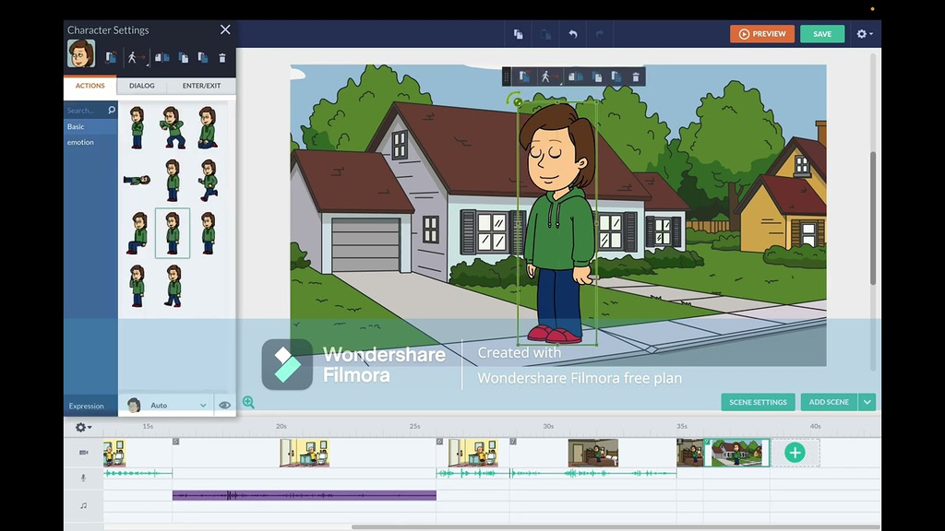The width and height of the screenshot is (945, 531).
Task: Choose the lying down action
Action: pos(138,180)
